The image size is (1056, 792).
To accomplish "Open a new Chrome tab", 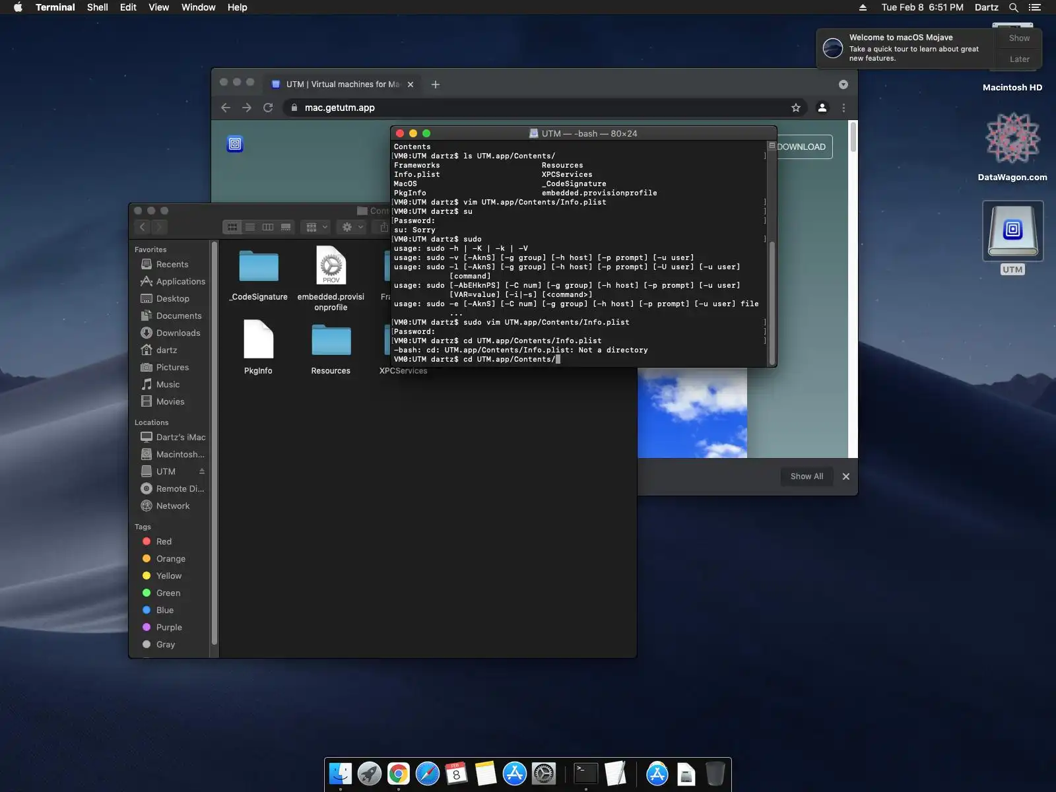I will pyautogui.click(x=436, y=84).
